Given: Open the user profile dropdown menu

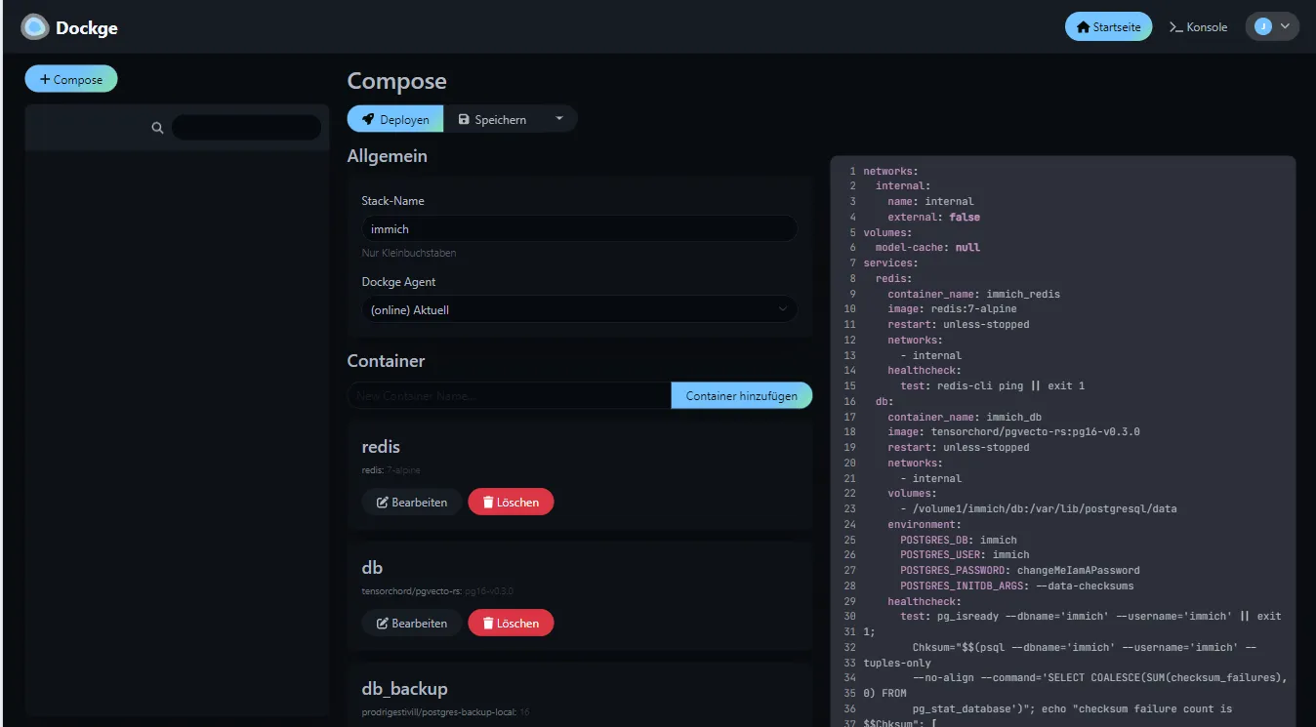Looking at the screenshot, I should (1272, 26).
